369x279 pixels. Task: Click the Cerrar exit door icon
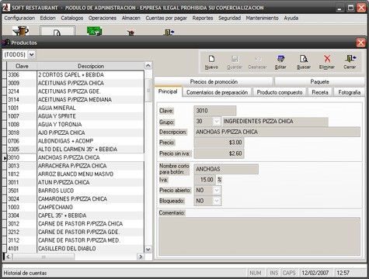(x=350, y=59)
